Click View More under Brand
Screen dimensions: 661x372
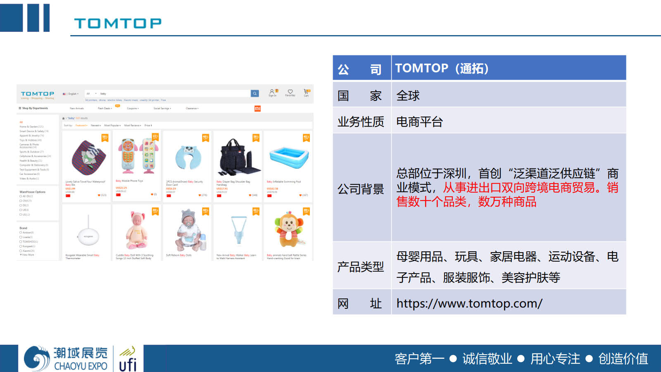coord(27,255)
